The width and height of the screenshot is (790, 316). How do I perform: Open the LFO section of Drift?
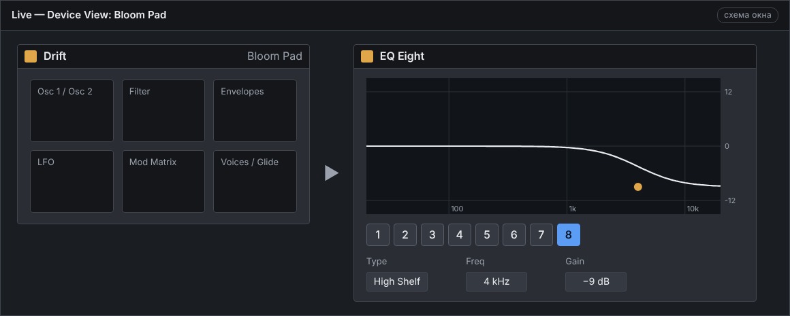pos(72,181)
